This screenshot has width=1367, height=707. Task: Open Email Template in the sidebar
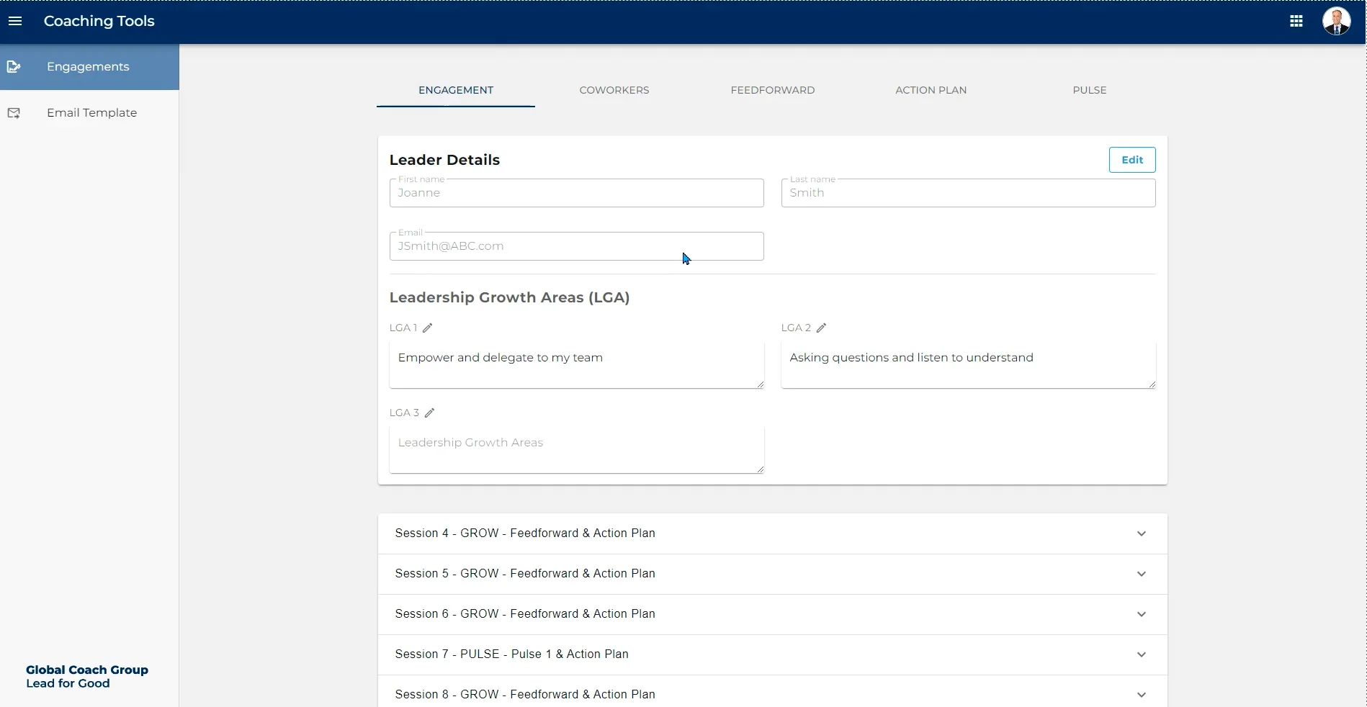pos(89,113)
